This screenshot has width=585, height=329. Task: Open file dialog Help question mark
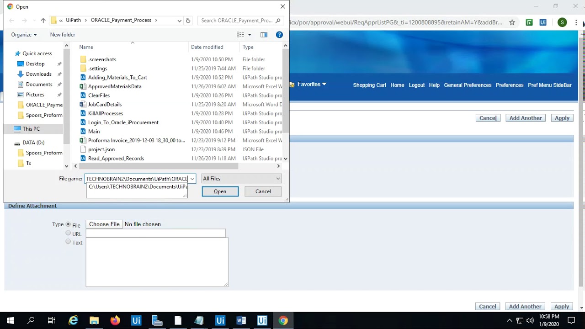coord(279,35)
